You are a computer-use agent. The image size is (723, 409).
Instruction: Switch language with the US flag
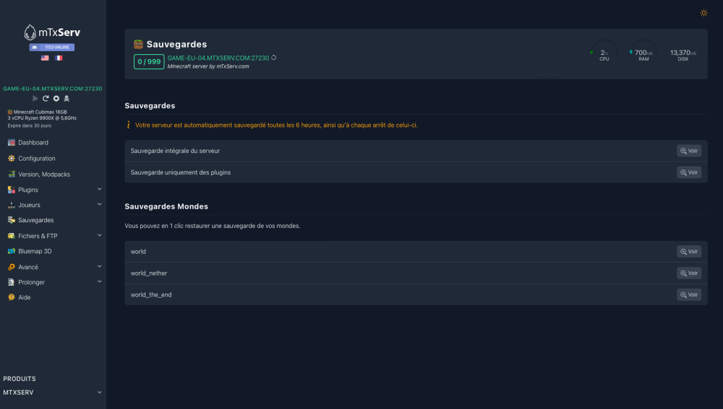pos(45,58)
